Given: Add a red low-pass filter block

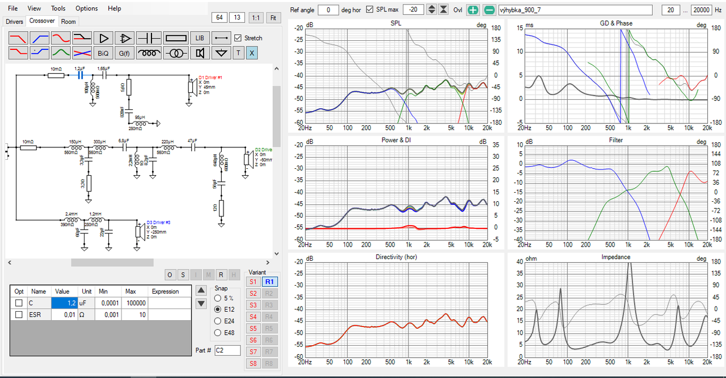Looking at the screenshot, I should coord(18,38).
